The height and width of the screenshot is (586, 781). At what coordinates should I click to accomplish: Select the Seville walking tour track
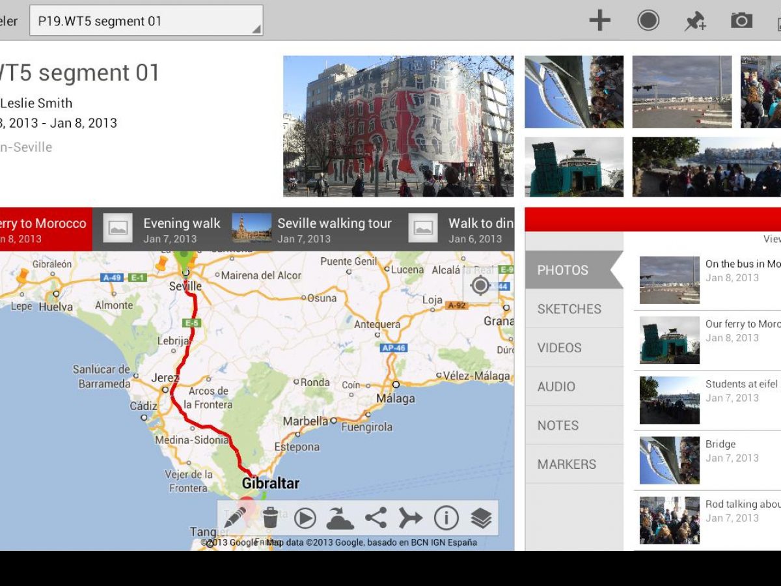[312, 229]
